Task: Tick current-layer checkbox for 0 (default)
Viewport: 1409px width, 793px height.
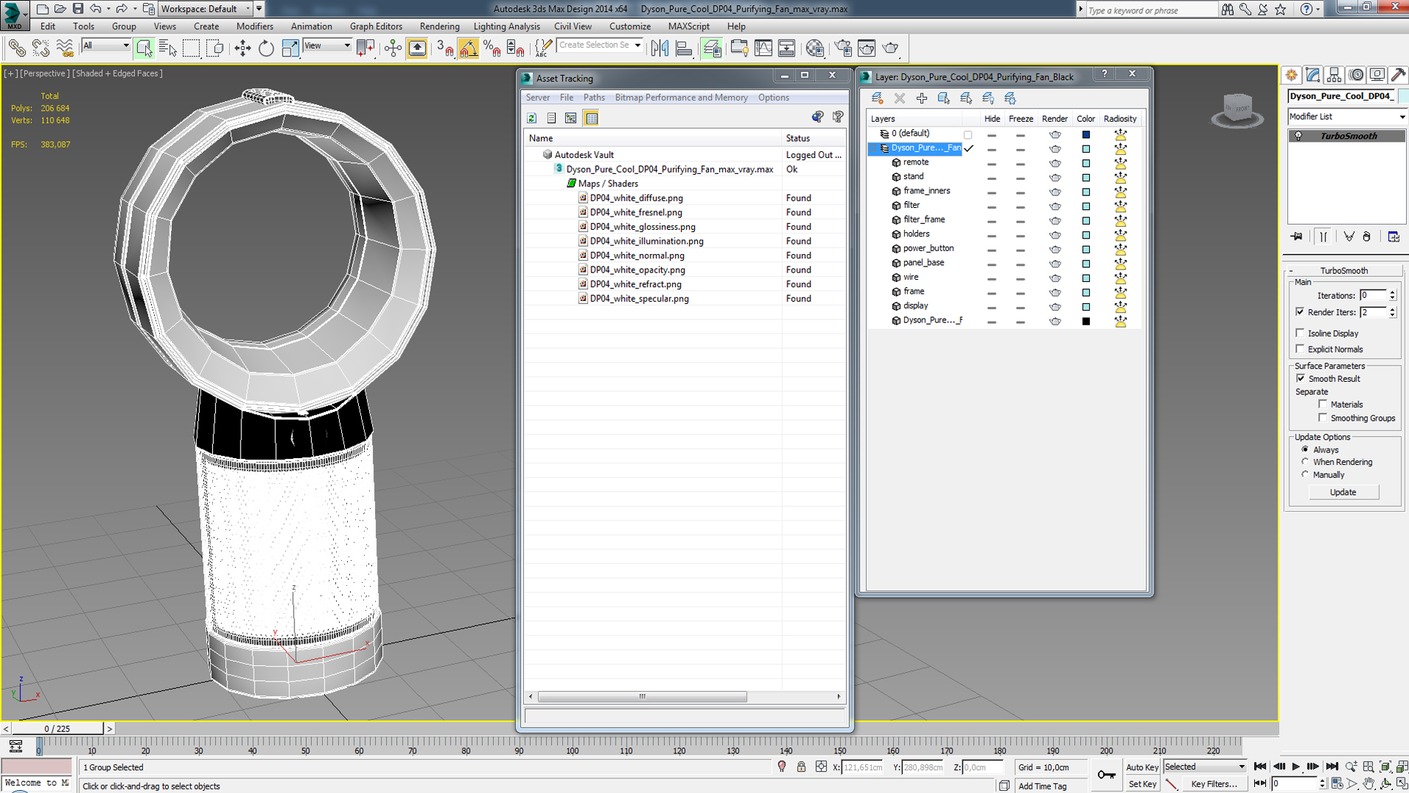Action: [x=968, y=134]
